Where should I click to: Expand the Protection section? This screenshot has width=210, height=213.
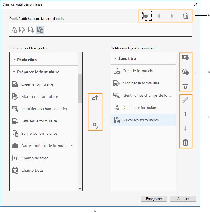pos(15,60)
